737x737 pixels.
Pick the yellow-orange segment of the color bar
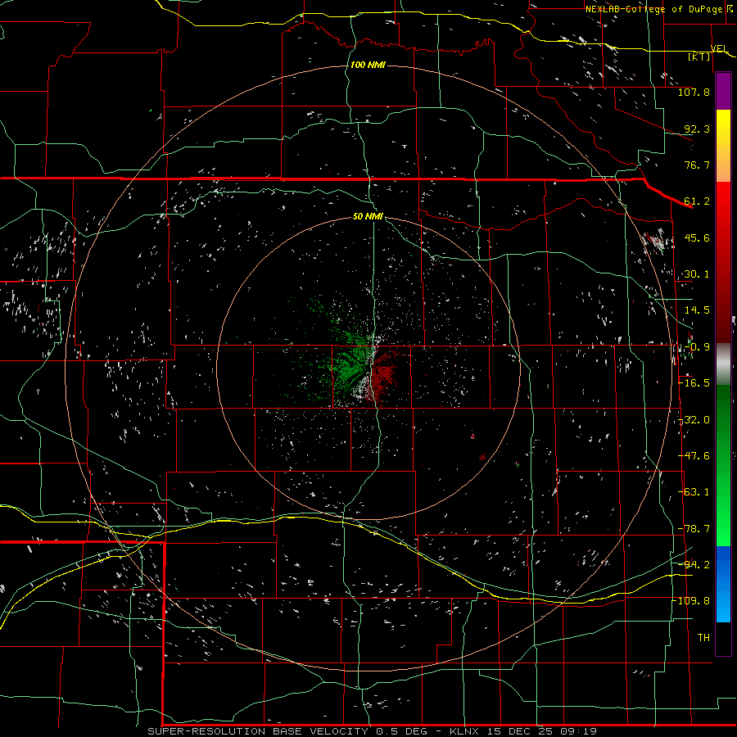pos(723,146)
